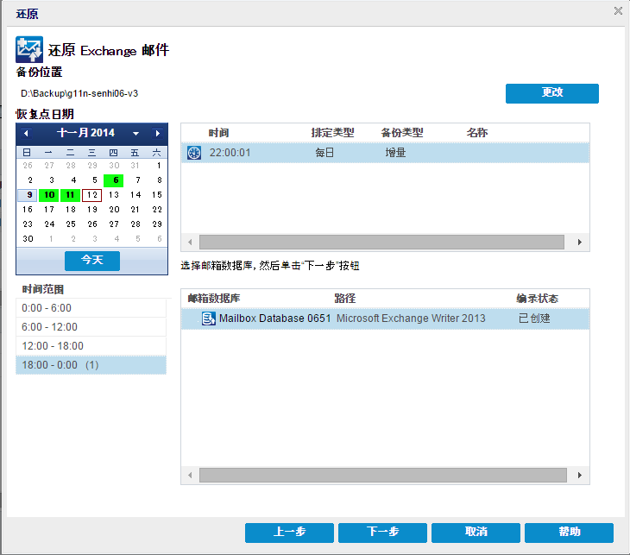Select date 20 on the calendar
Image resolution: width=630 pixels, height=555 pixels.
coord(114,210)
